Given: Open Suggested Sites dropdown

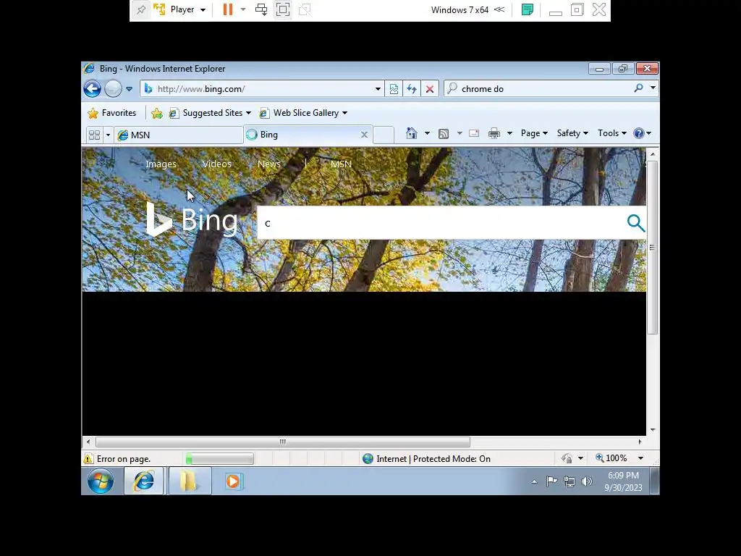Looking at the screenshot, I should (x=211, y=113).
